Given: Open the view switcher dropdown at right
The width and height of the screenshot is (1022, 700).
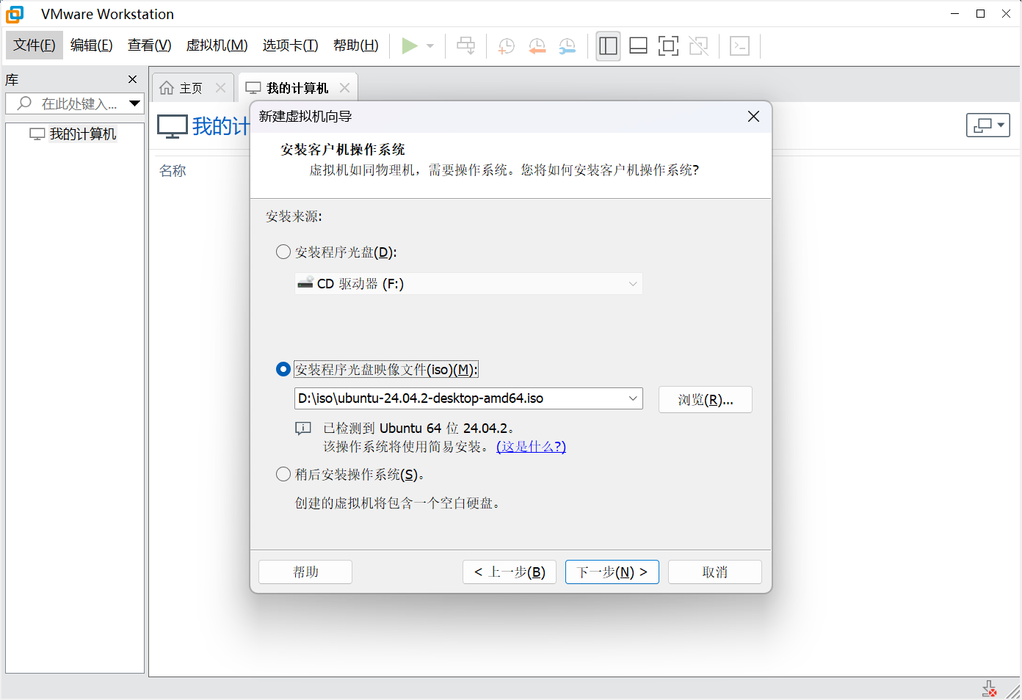Looking at the screenshot, I should tap(987, 125).
